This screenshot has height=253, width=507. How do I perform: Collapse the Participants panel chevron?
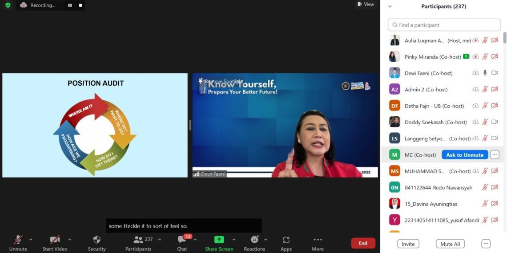point(390,6)
